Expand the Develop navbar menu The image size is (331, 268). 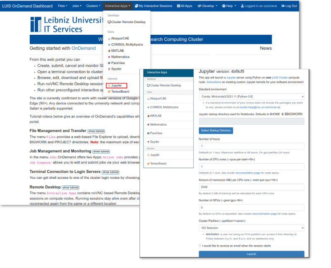pyautogui.click(x=207, y=6)
